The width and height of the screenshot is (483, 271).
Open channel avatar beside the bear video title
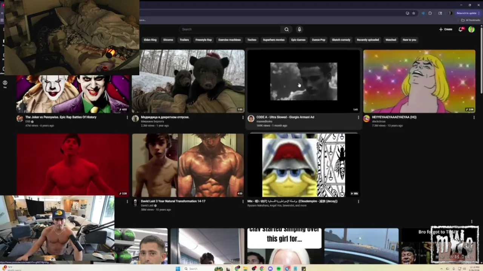(135, 119)
